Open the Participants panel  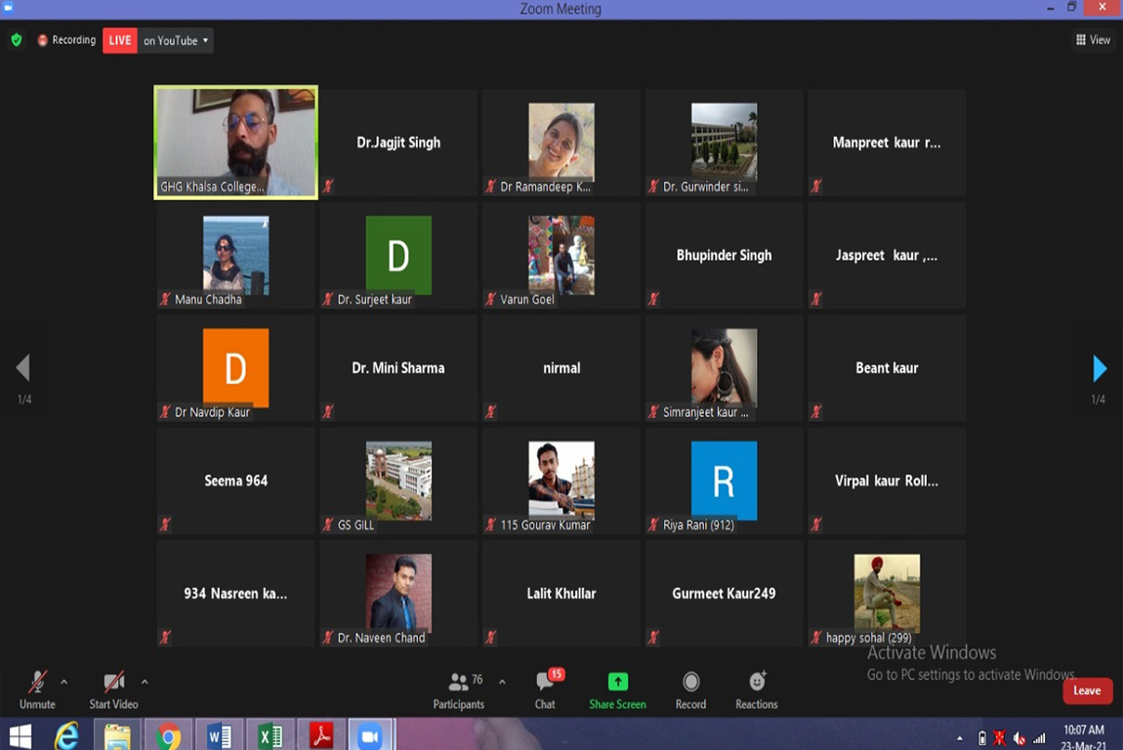[x=458, y=689]
